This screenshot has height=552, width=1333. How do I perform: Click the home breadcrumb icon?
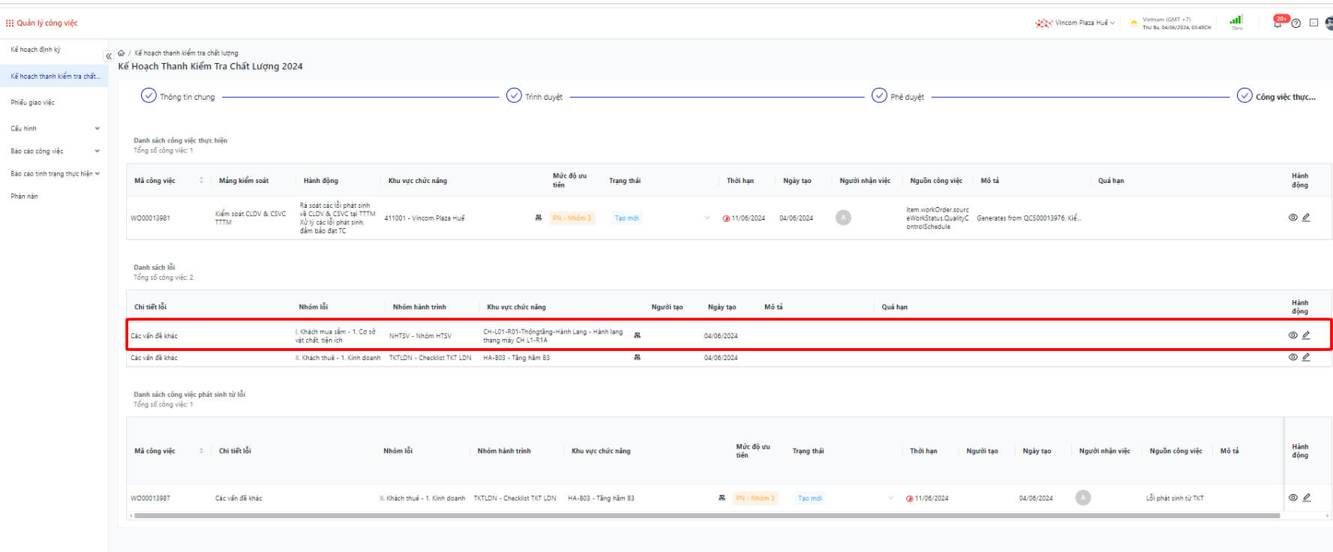(x=122, y=53)
